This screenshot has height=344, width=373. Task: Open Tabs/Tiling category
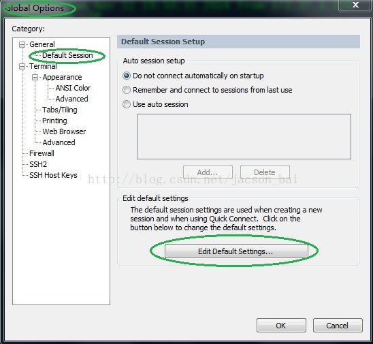pos(60,110)
